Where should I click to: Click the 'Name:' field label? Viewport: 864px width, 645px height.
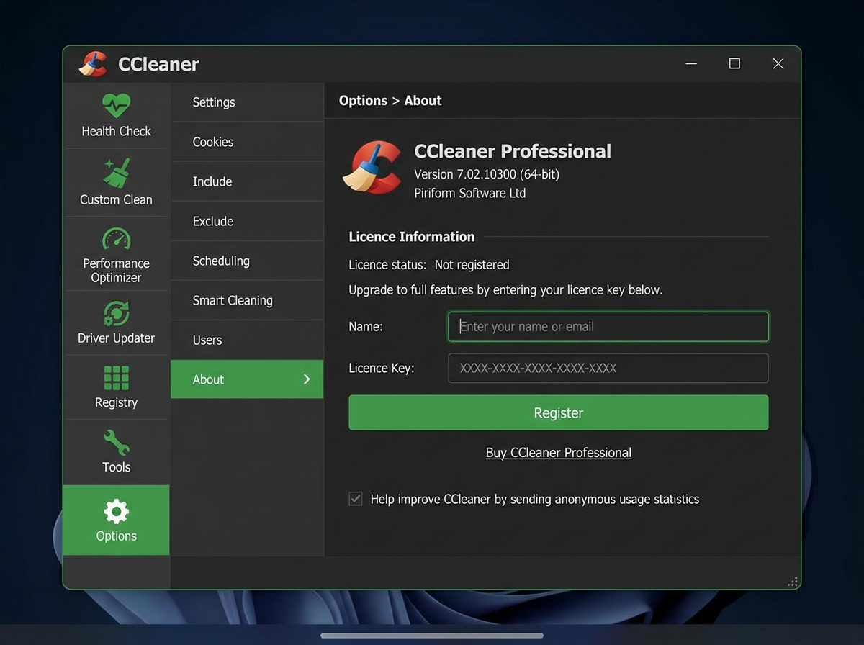(x=366, y=327)
